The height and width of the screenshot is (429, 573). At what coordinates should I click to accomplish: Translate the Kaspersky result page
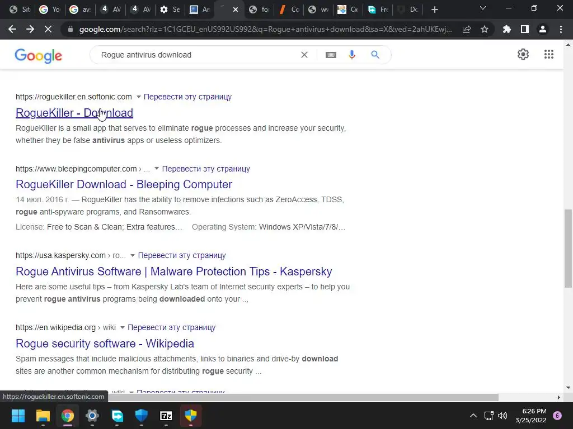pos(182,255)
